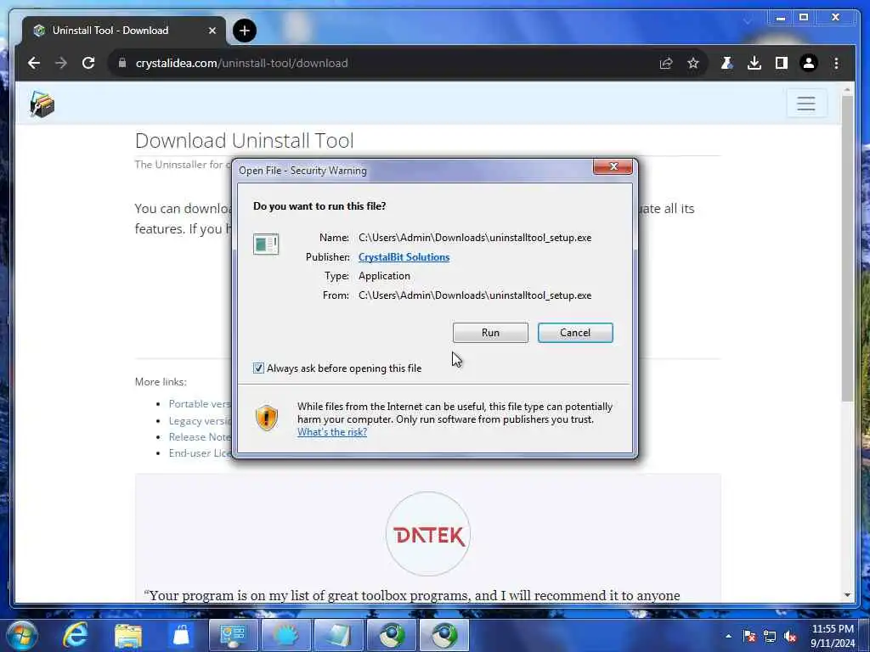Open the control panel taskbar item

pos(234,635)
